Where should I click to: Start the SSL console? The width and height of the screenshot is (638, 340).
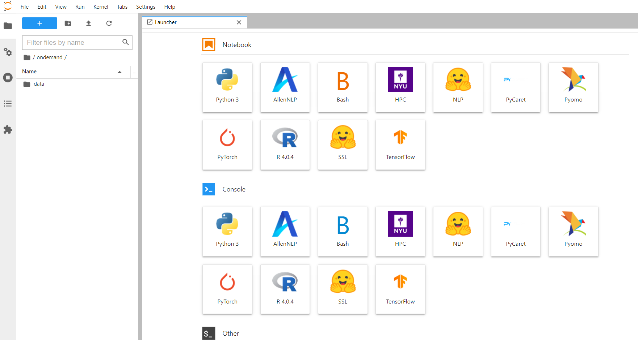coord(343,289)
